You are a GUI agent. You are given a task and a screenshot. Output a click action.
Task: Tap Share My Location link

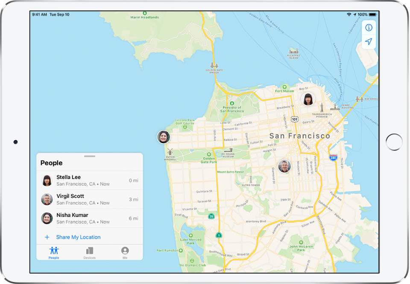[79, 237]
